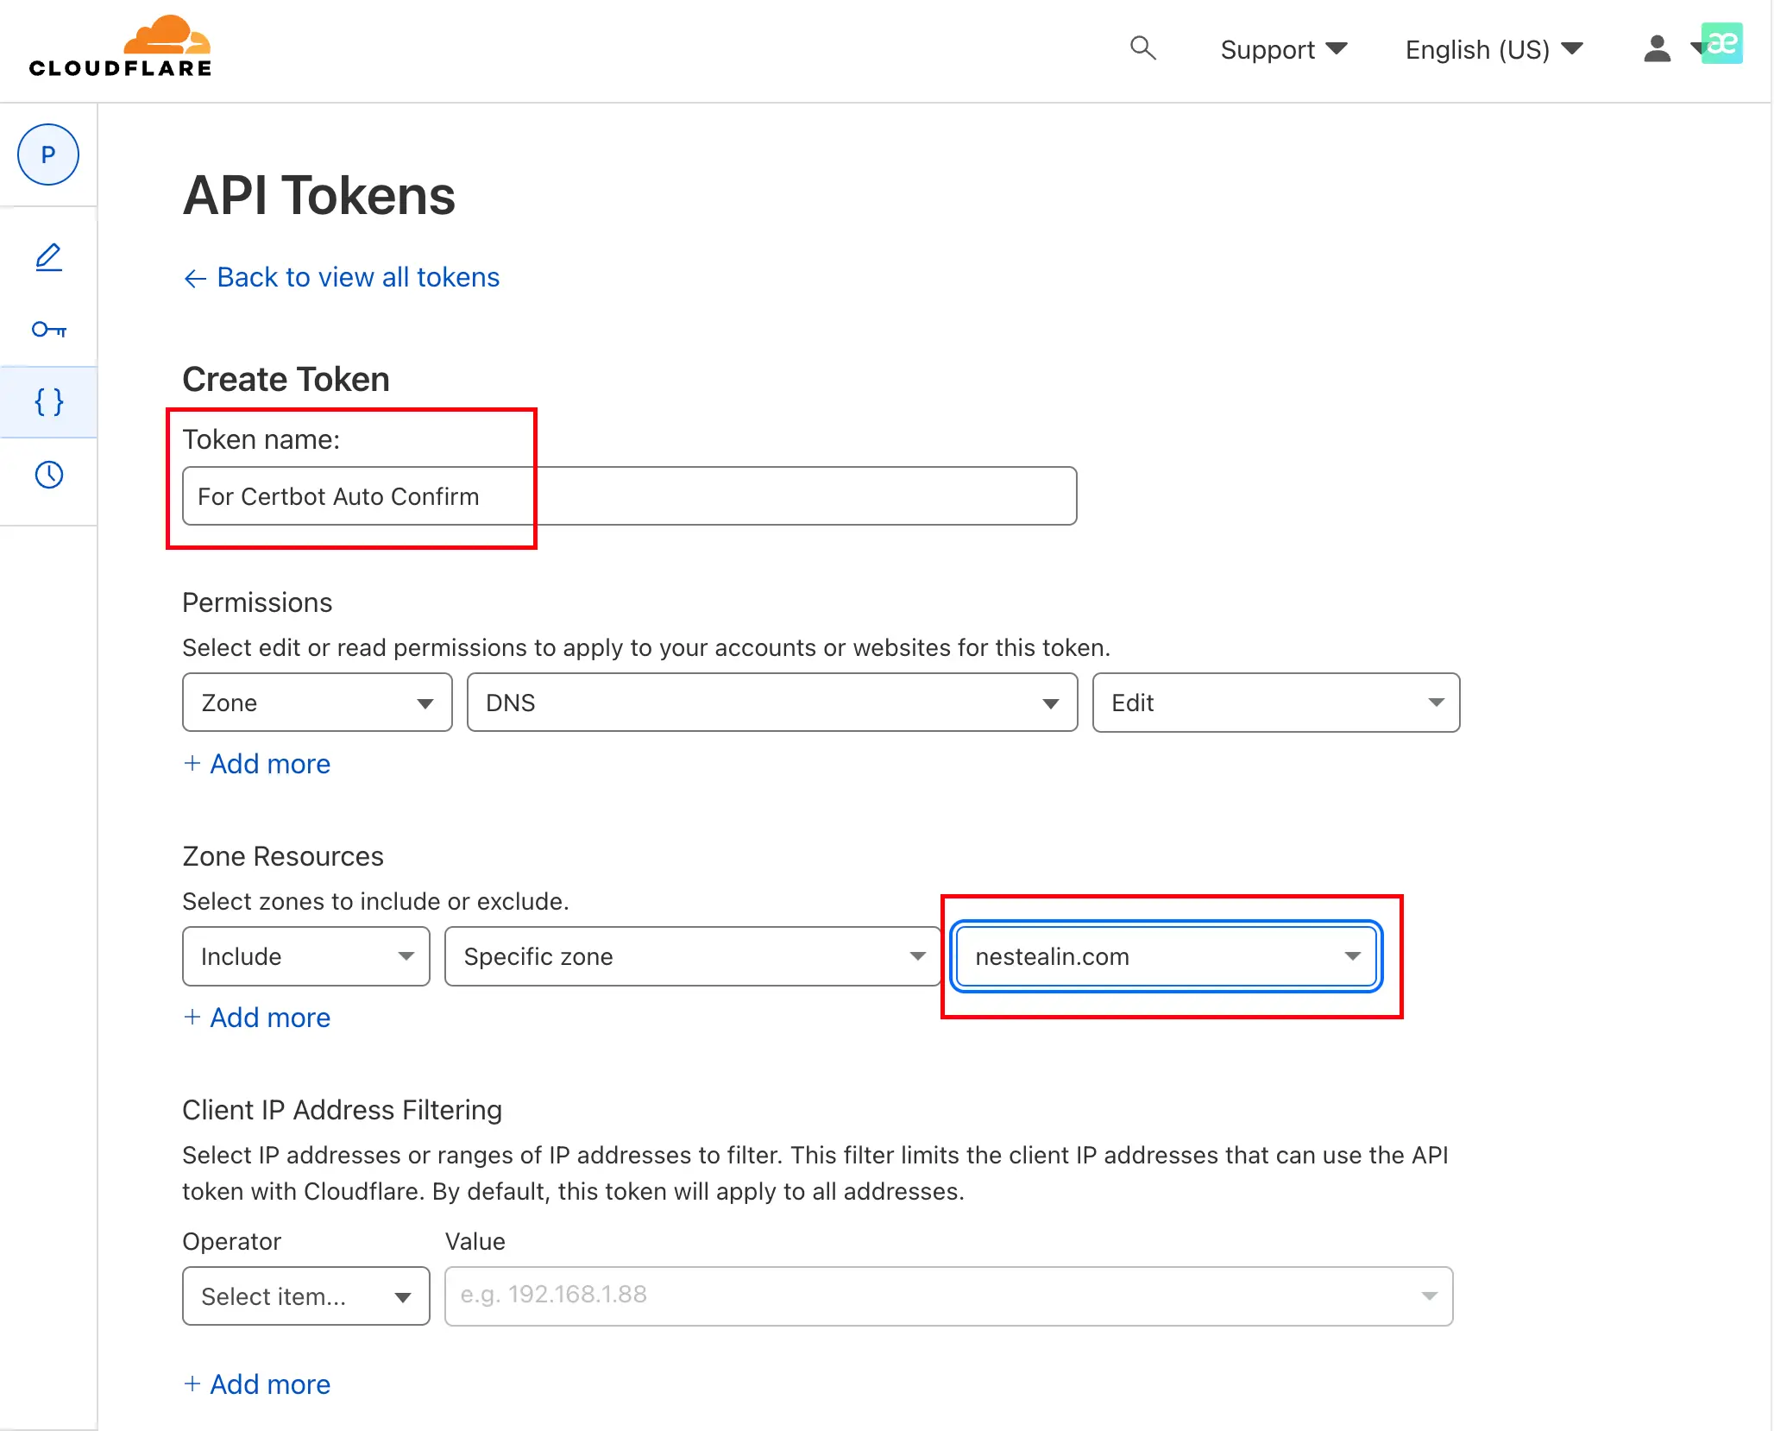
Task: Click the Create Token heading
Action: pos(286,380)
